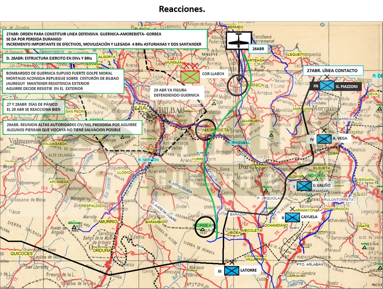This screenshot has height=289, width=383.
Task: Click the circle marker around Gorbea
Action: [x=205, y=226]
